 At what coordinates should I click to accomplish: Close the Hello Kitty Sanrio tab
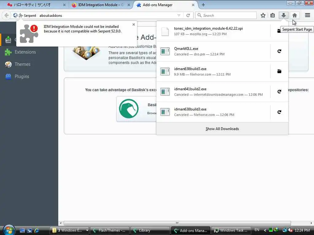click(64, 5)
